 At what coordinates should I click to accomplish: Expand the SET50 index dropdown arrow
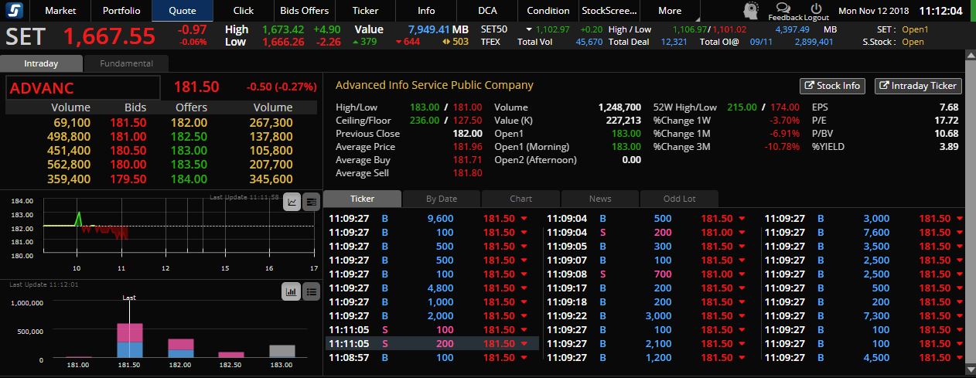coord(530,29)
